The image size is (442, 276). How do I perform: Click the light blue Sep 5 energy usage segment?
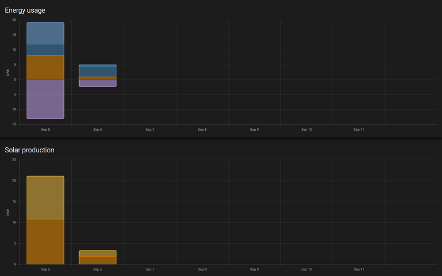click(x=45, y=33)
